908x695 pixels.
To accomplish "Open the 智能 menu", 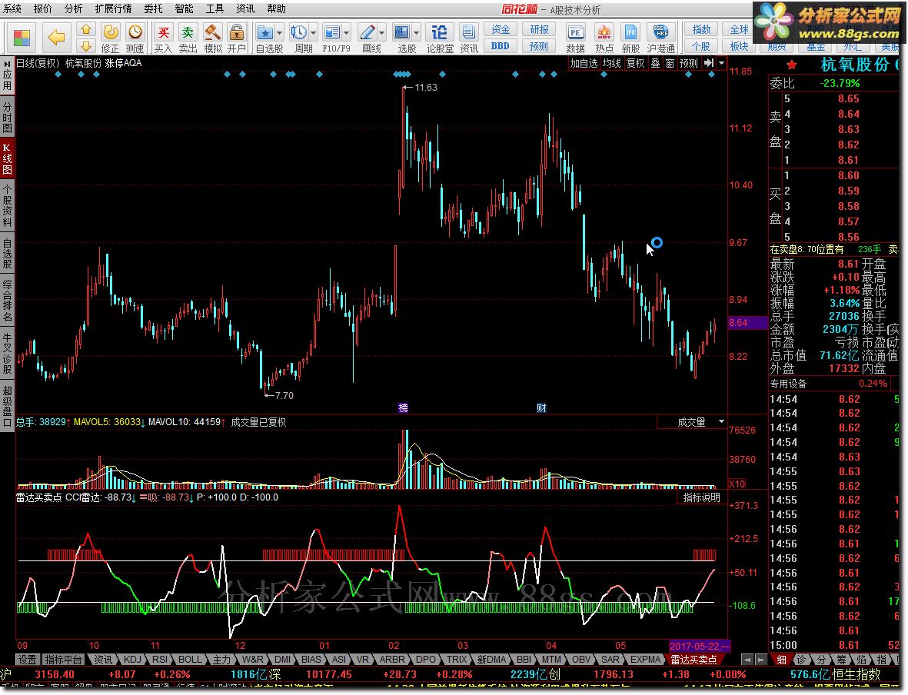I will click(x=184, y=8).
